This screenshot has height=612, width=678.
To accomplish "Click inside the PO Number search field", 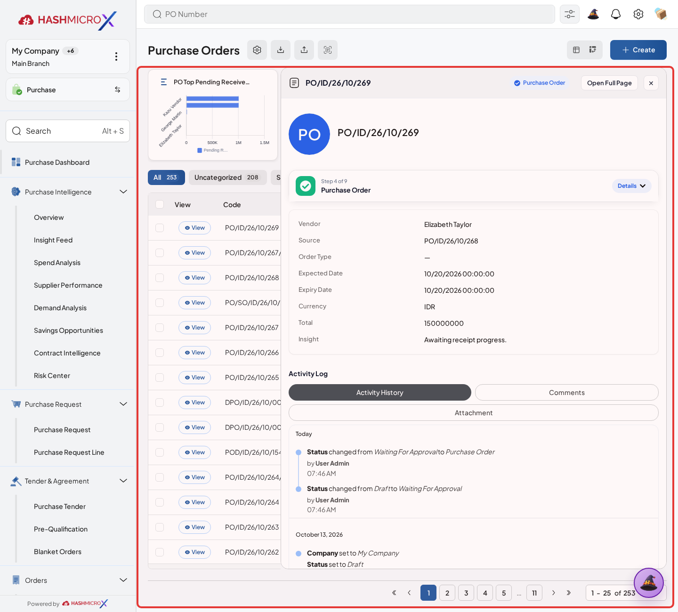I will coord(349,14).
